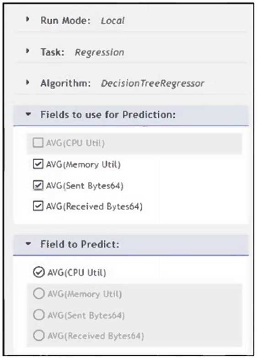Click the Regression task value

coord(99,53)
